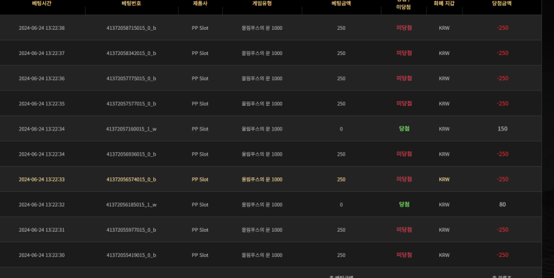Select bet number 41372056936015_0_b

coord(131,154)
